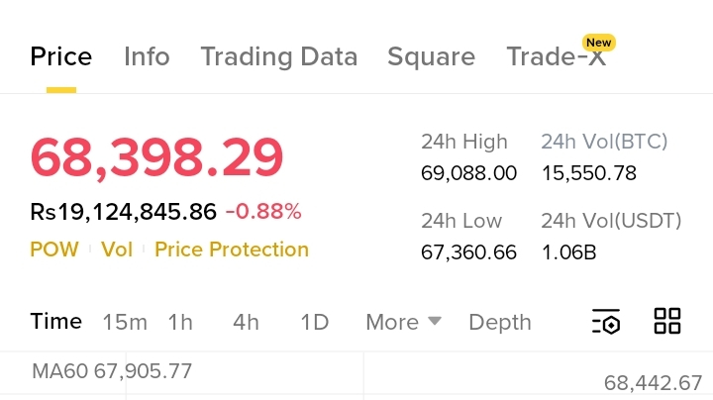This screenshot has width=713, height=400.
Task: Tap the POW tag link
Action: click(x=54, y=250)
